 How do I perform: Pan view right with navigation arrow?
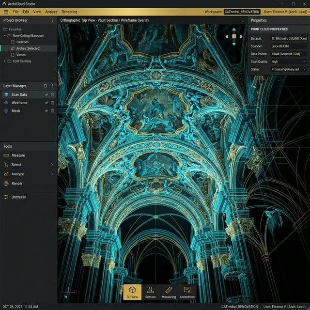click(x=241, y=37)
